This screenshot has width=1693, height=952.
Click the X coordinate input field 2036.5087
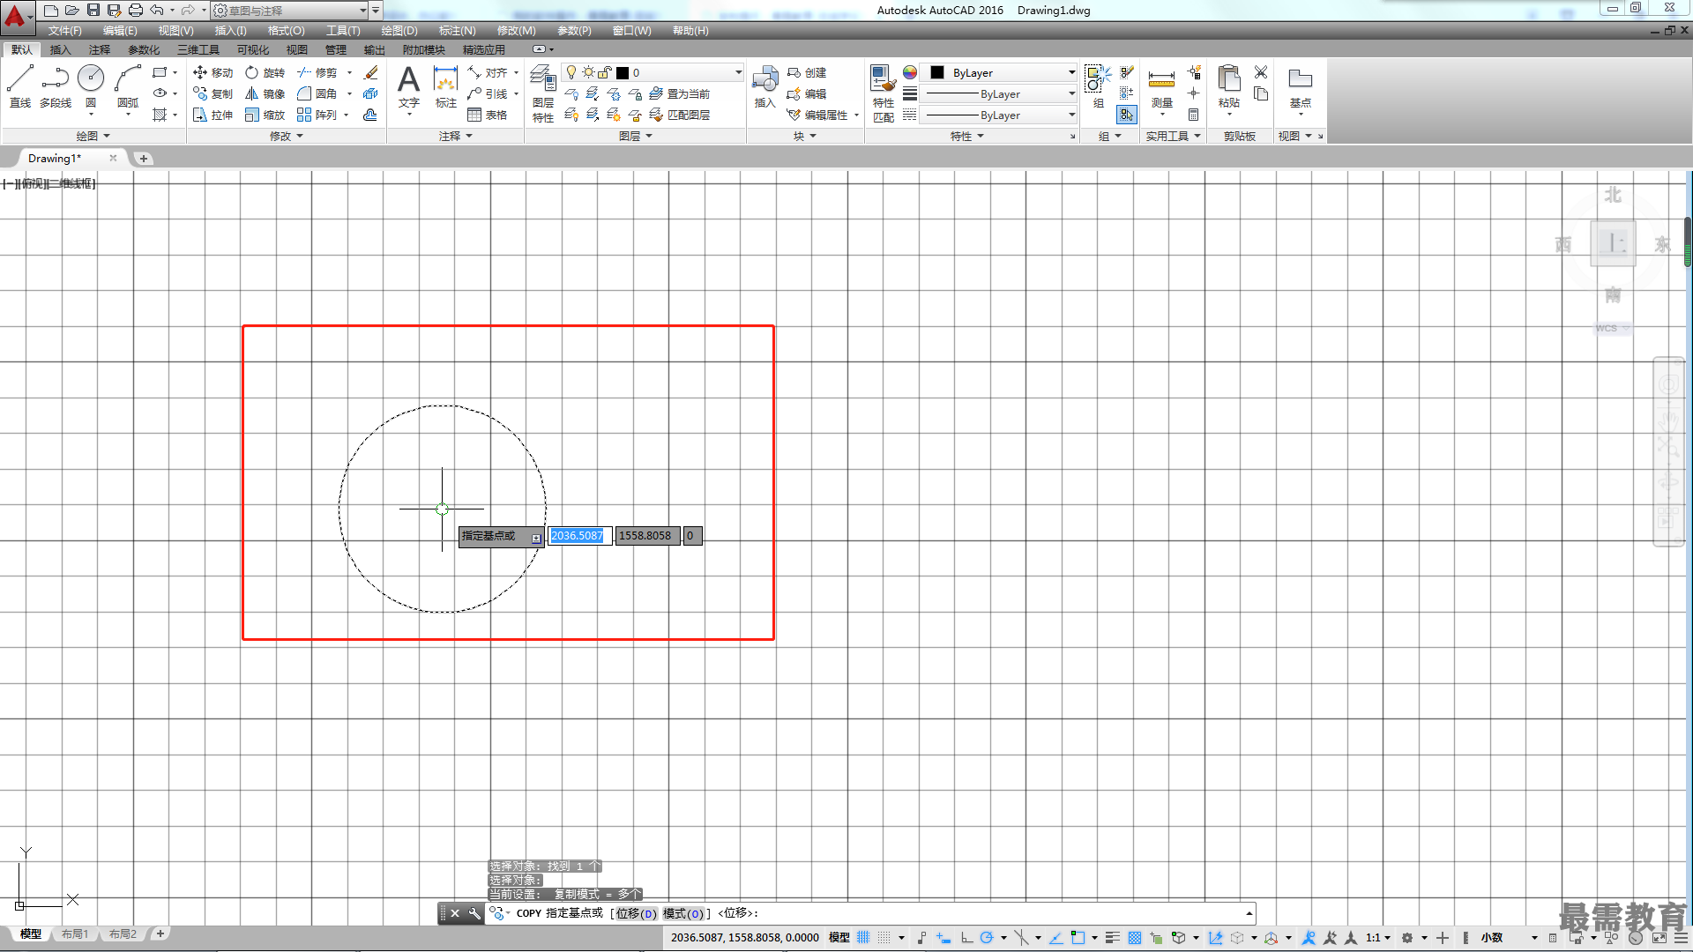point(579,536)
